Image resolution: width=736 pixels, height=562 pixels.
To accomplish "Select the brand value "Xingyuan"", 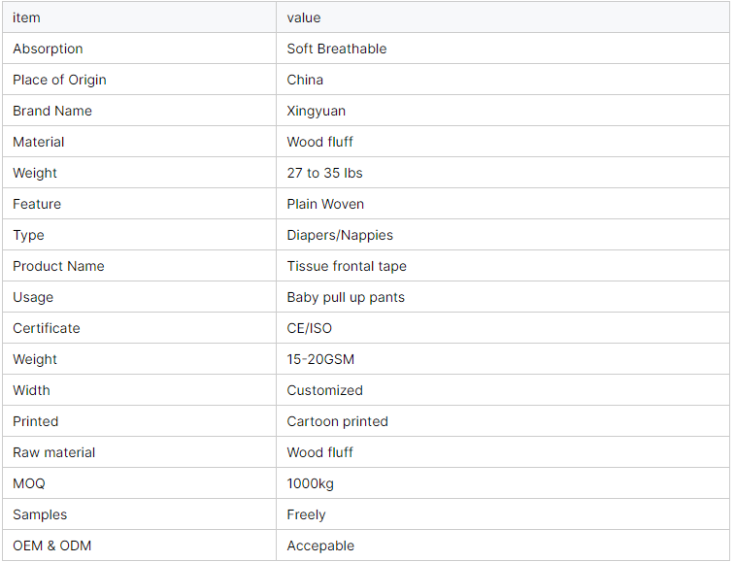I will pyautogui.click(x=316, y=111).
